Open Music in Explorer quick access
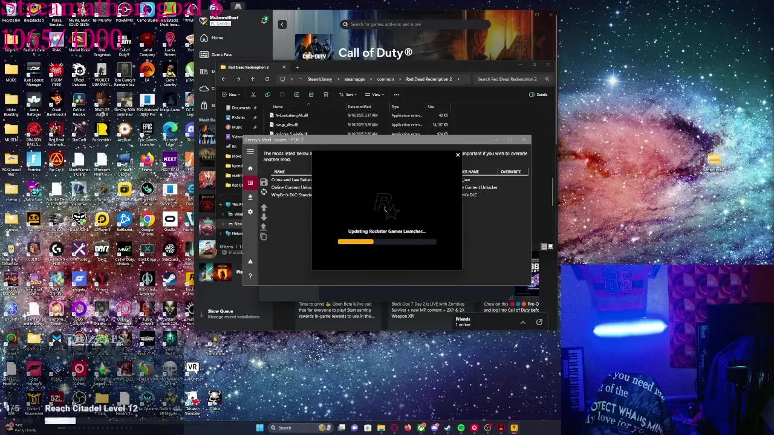Image resolution: width=774 pixels, height=435 pixels. (x=237, y=127)
